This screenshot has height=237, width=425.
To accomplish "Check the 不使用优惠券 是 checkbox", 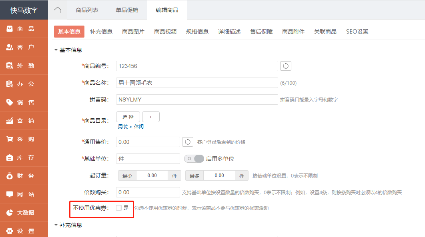I will click(x=119, y=208).
